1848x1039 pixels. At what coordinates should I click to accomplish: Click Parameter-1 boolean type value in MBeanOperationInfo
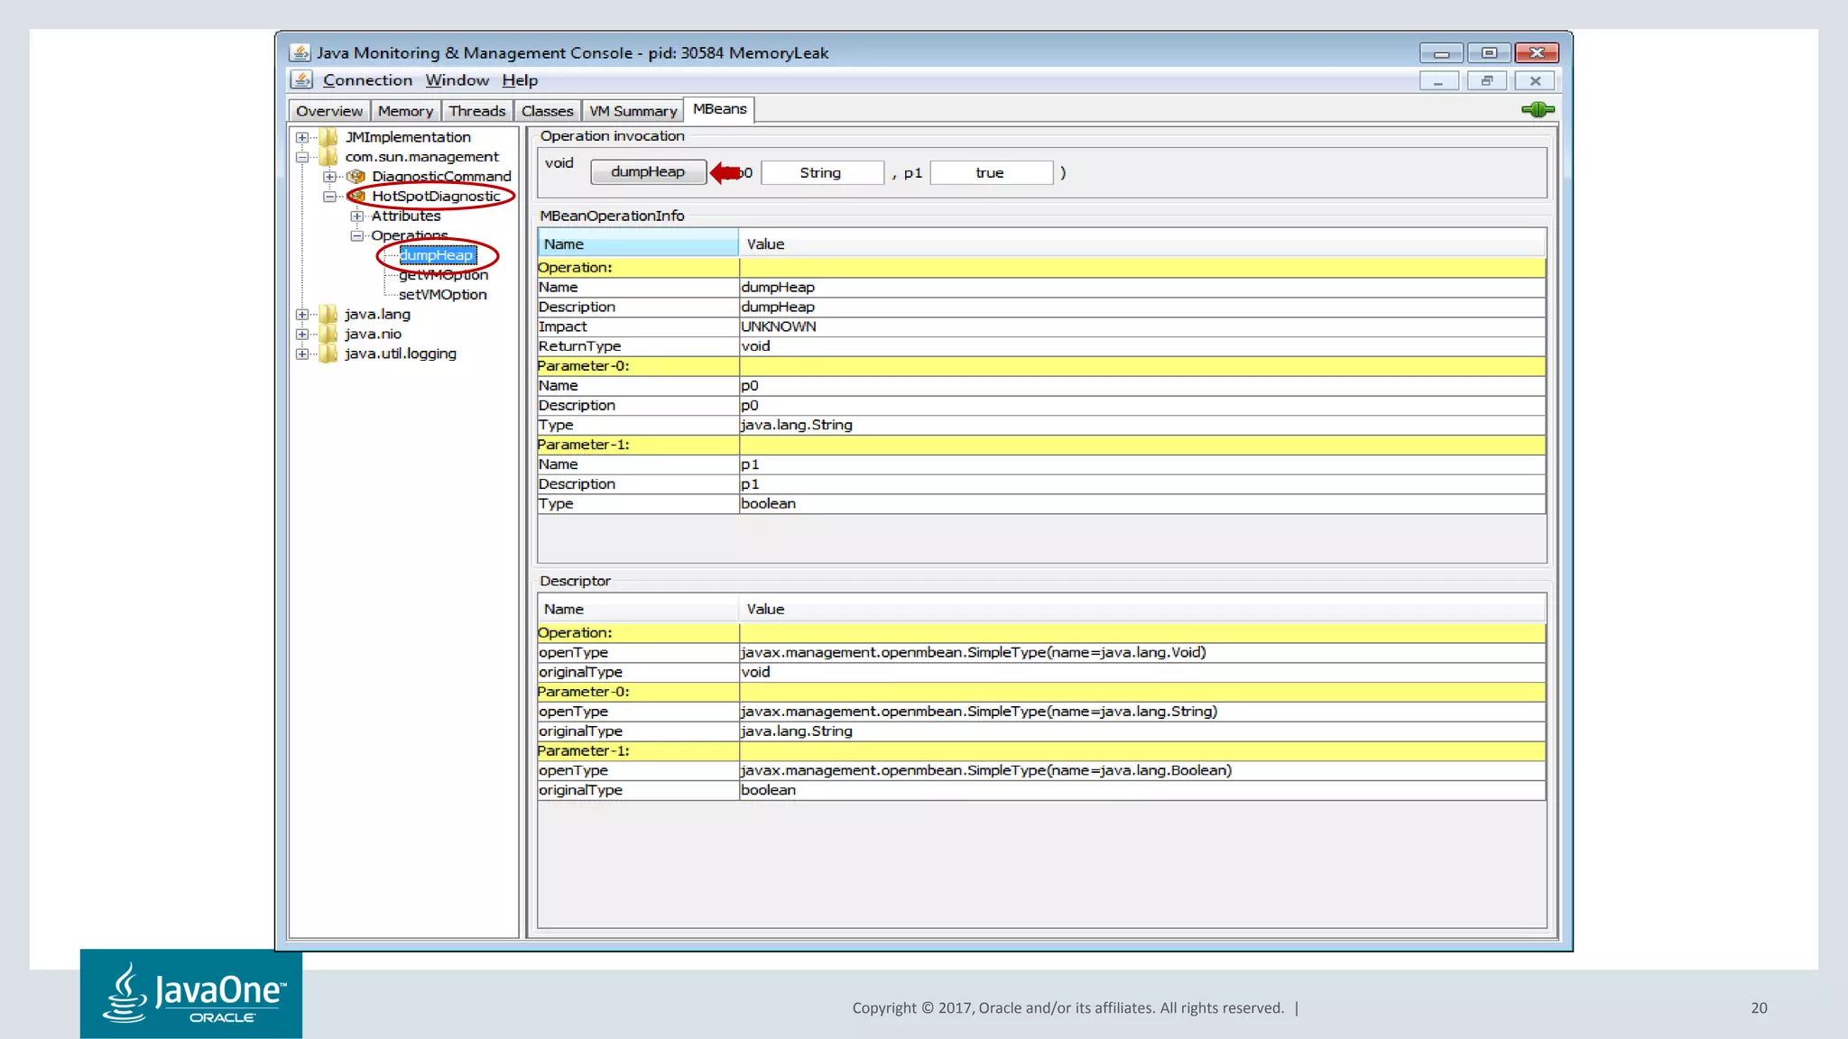point(1142,504)
